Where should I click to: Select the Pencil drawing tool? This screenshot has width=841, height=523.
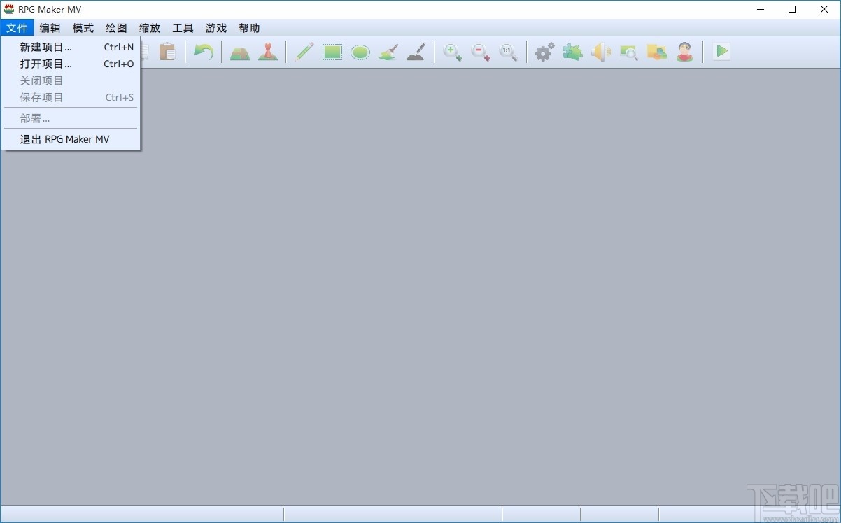point(304,51)
